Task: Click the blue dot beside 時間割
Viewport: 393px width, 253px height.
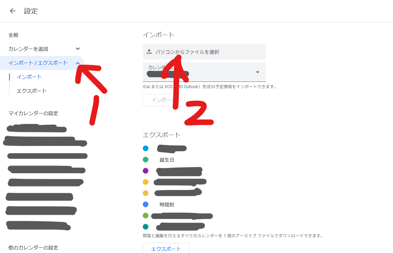Action: coord(146,204)
